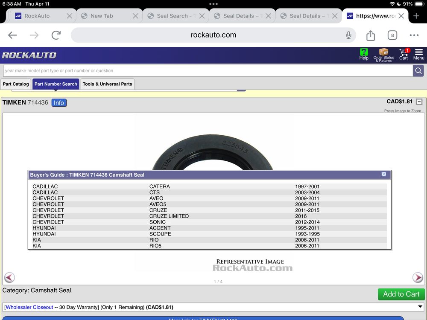Click the green Add to Cart button
427x320 pixels.
click(x=401, y=294)
